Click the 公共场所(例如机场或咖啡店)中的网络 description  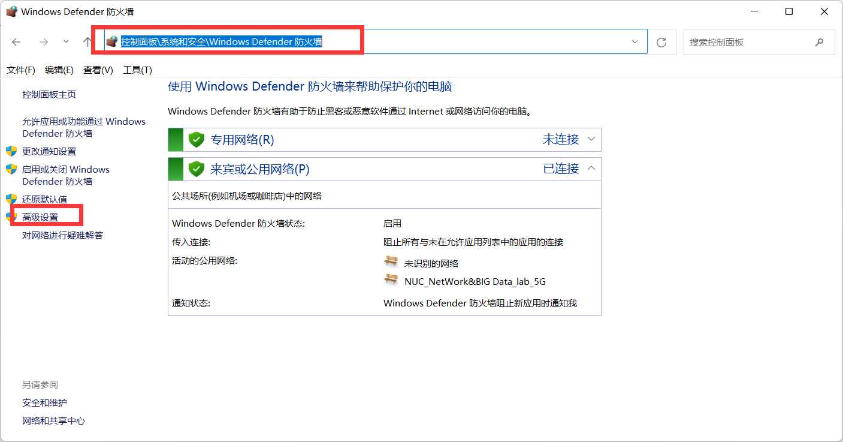click(247, 196)
